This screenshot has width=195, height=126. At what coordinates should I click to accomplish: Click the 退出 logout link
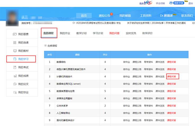(x=191, y=3)
